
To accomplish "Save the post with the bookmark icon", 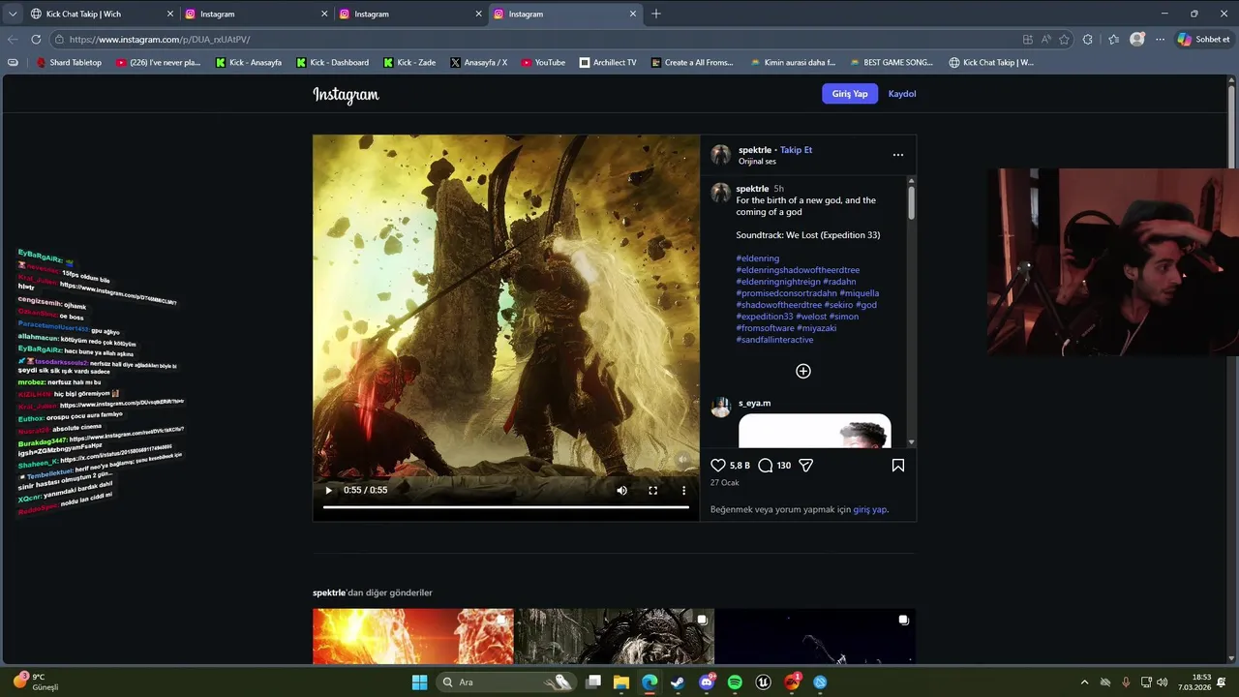I will coord(898,466).
